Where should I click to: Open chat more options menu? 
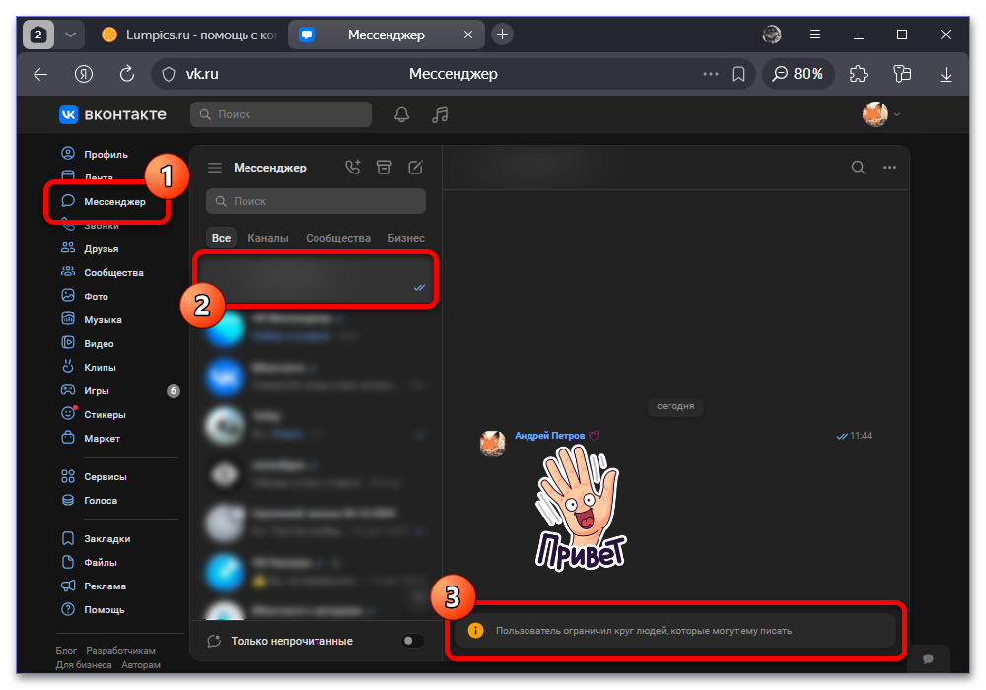click(889, 168)
